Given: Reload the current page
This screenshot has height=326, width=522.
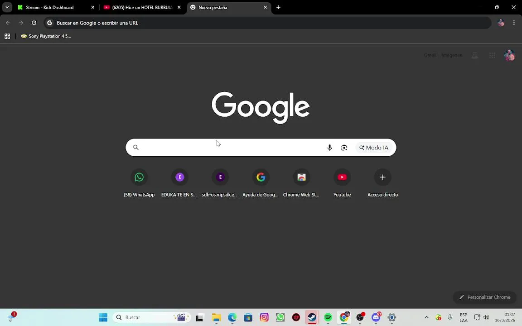Looking at the screenshot, I should click(x=34, y=23).
